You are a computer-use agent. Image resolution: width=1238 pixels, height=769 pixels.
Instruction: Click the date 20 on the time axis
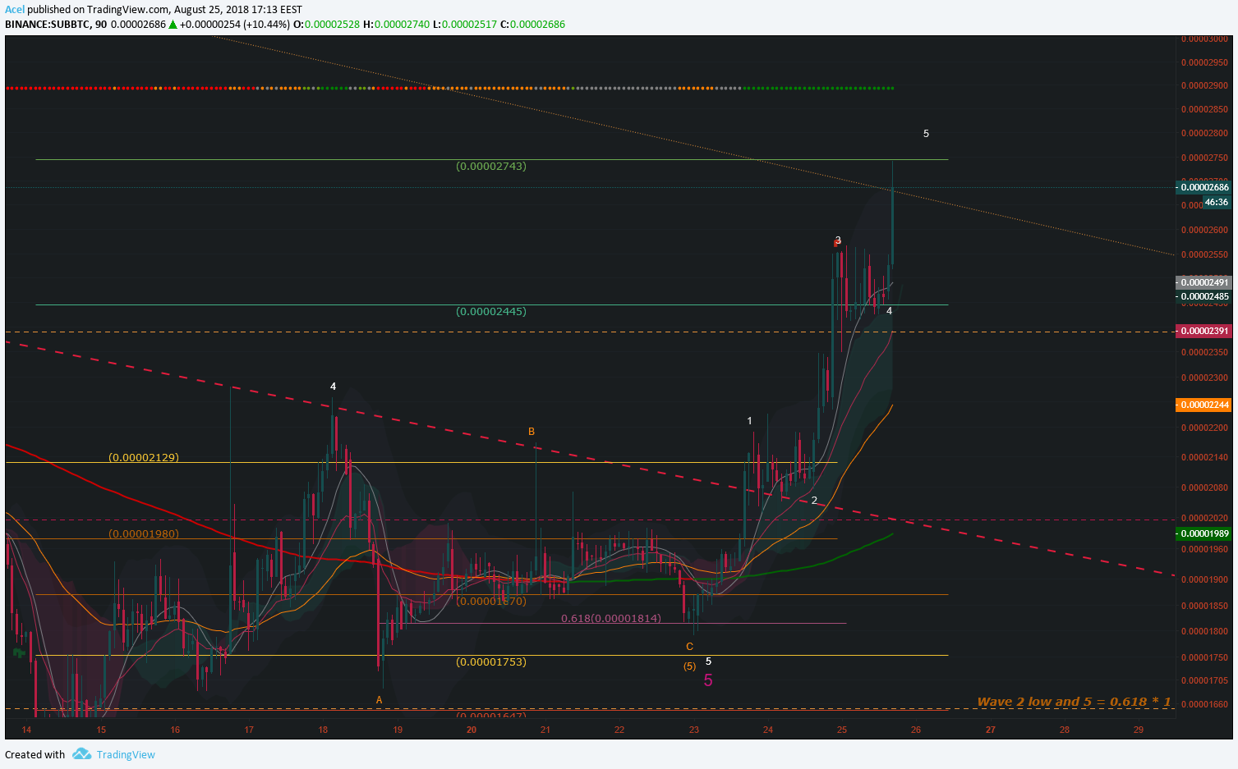click(472, 730)
